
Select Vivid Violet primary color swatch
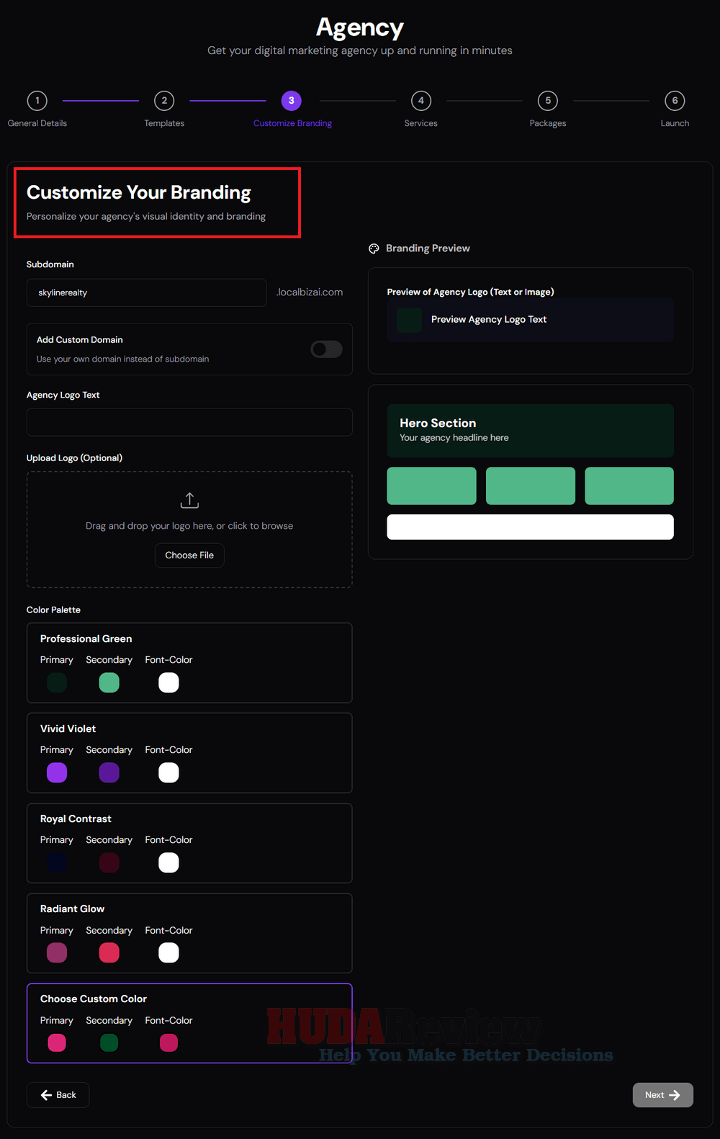click(57, 773)
